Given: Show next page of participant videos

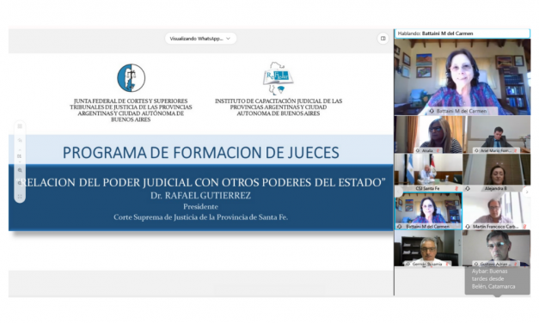Looking at the screenshot, I should (x=527, y=192).
